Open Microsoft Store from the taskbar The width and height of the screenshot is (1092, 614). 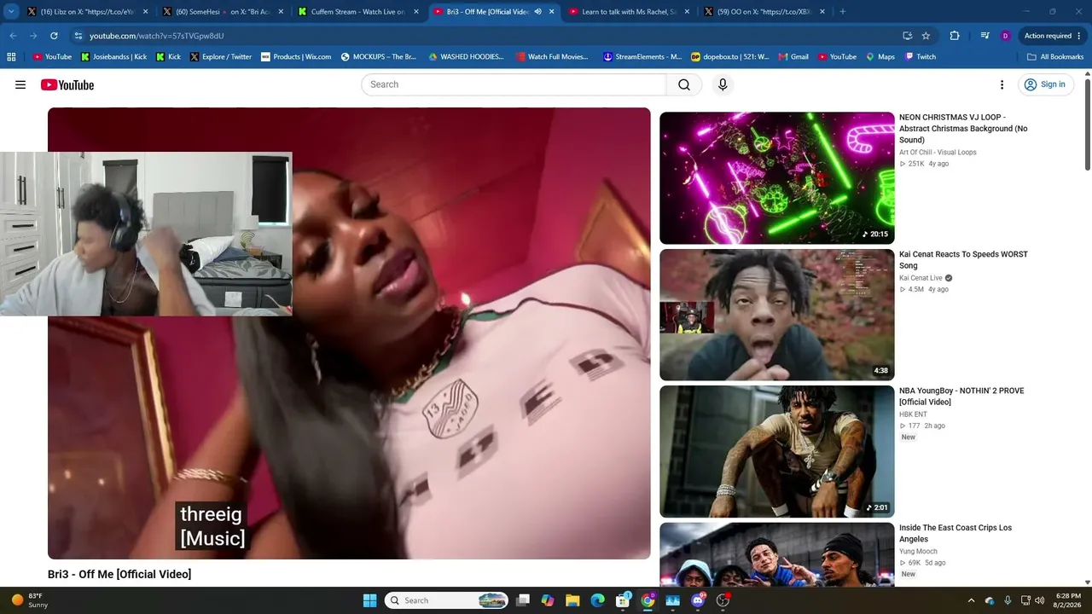tap(624, 600)
